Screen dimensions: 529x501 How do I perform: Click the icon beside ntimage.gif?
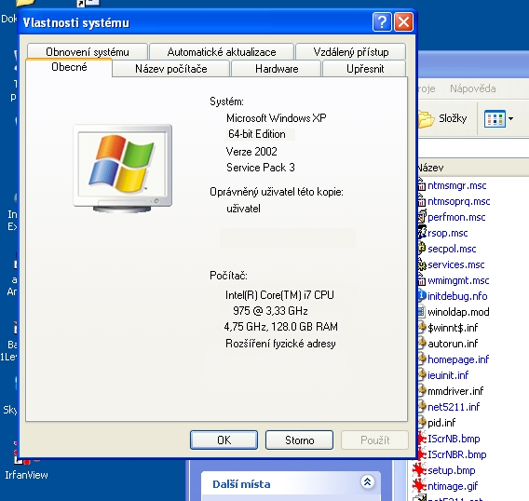pyautogui.click(x=420, y=486)
